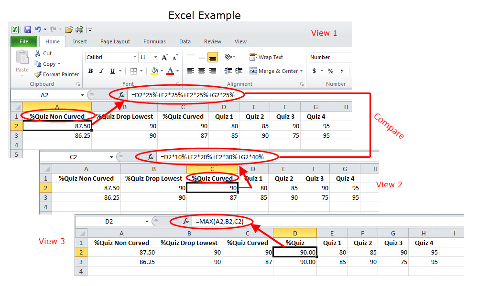The width and height of the screenshot is (478, 286).
Task: Click Merge & Center button
Action: pyautogui.click(x=274, y=71)
